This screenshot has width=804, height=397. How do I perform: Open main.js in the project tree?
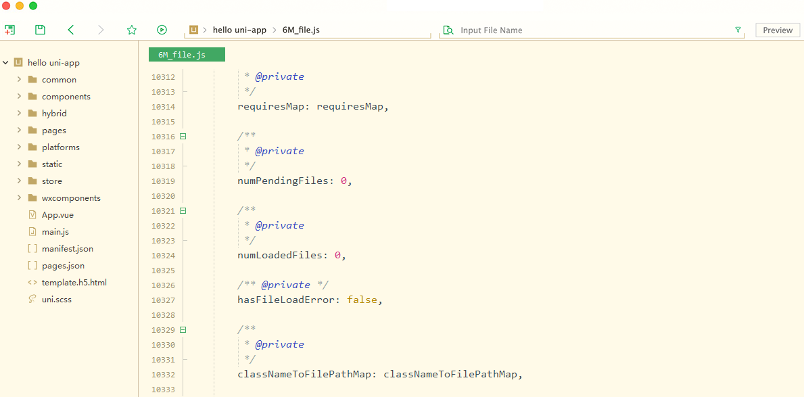click(55, 233)
